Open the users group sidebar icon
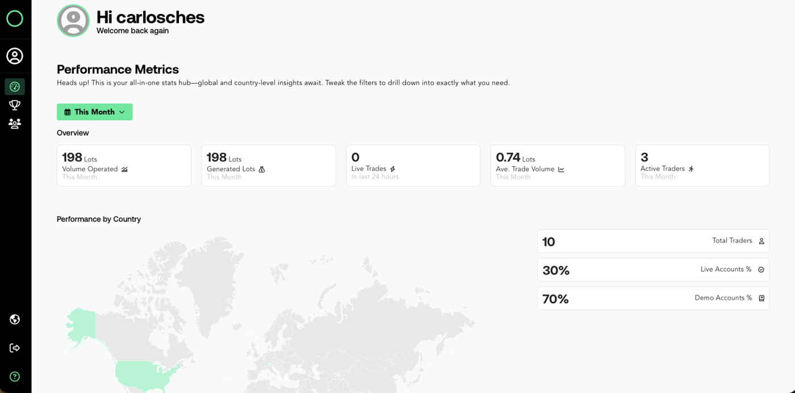This screenshot has width=795, height=393. pos(15,124)
